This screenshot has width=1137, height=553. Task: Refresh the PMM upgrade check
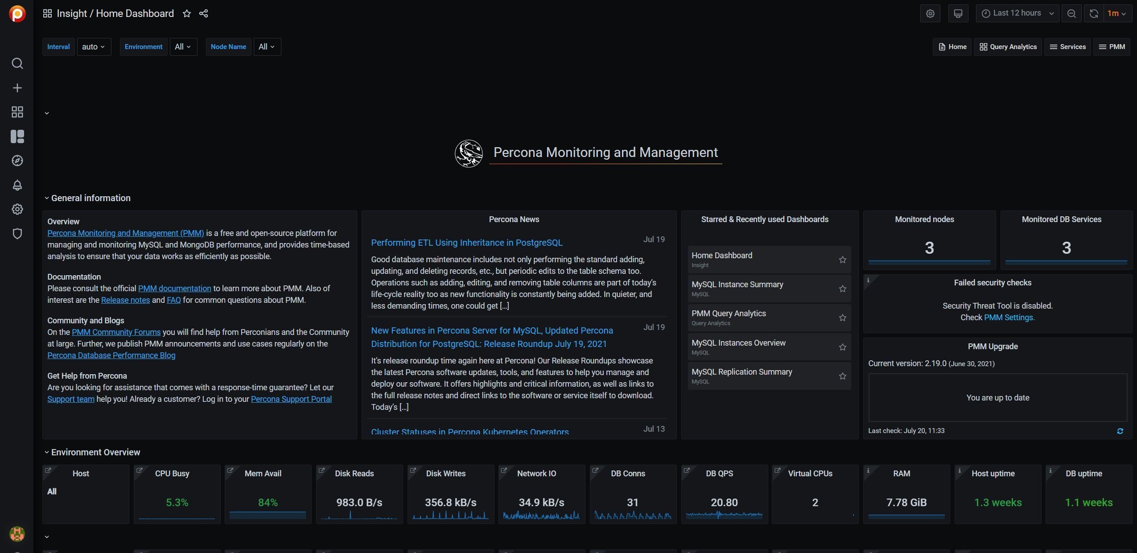tap(1120, 431)
